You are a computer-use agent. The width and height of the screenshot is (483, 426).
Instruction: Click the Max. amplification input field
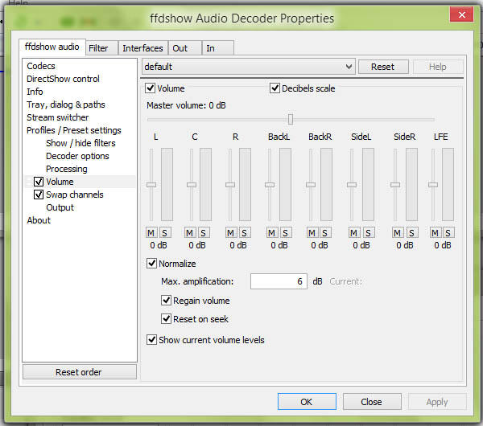(x=279, y=281)
